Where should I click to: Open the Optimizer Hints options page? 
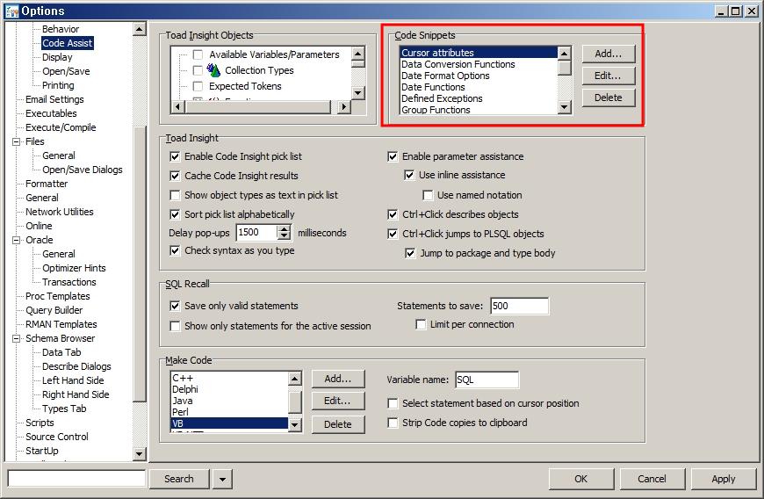[74, 268]
